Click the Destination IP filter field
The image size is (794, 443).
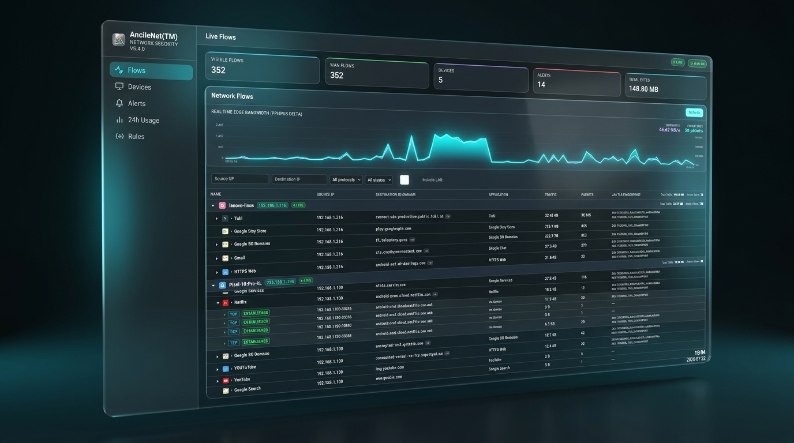pos(299,179)
